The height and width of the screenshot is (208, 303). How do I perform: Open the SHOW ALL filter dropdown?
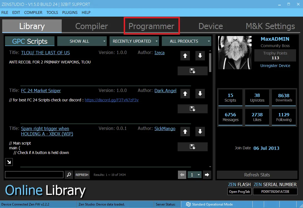tap(82, 41)
